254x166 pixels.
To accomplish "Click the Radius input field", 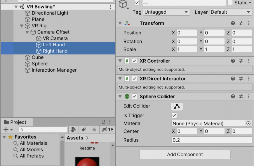I will point(212,140).
